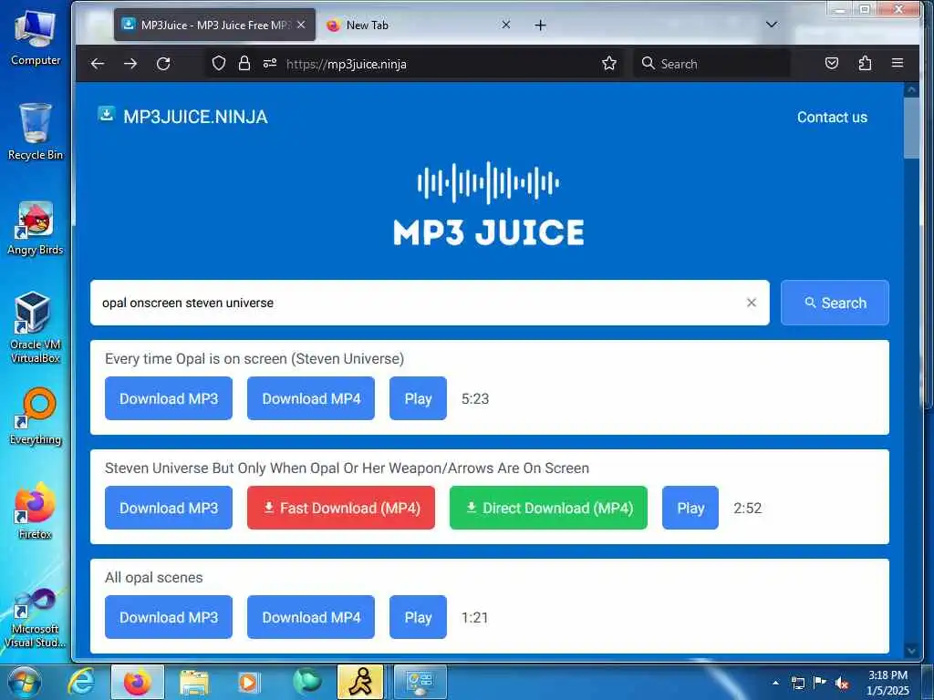Close the MP3Juice tab
The width and height of the screenshot is (934, 700).
tap(301, 25)
